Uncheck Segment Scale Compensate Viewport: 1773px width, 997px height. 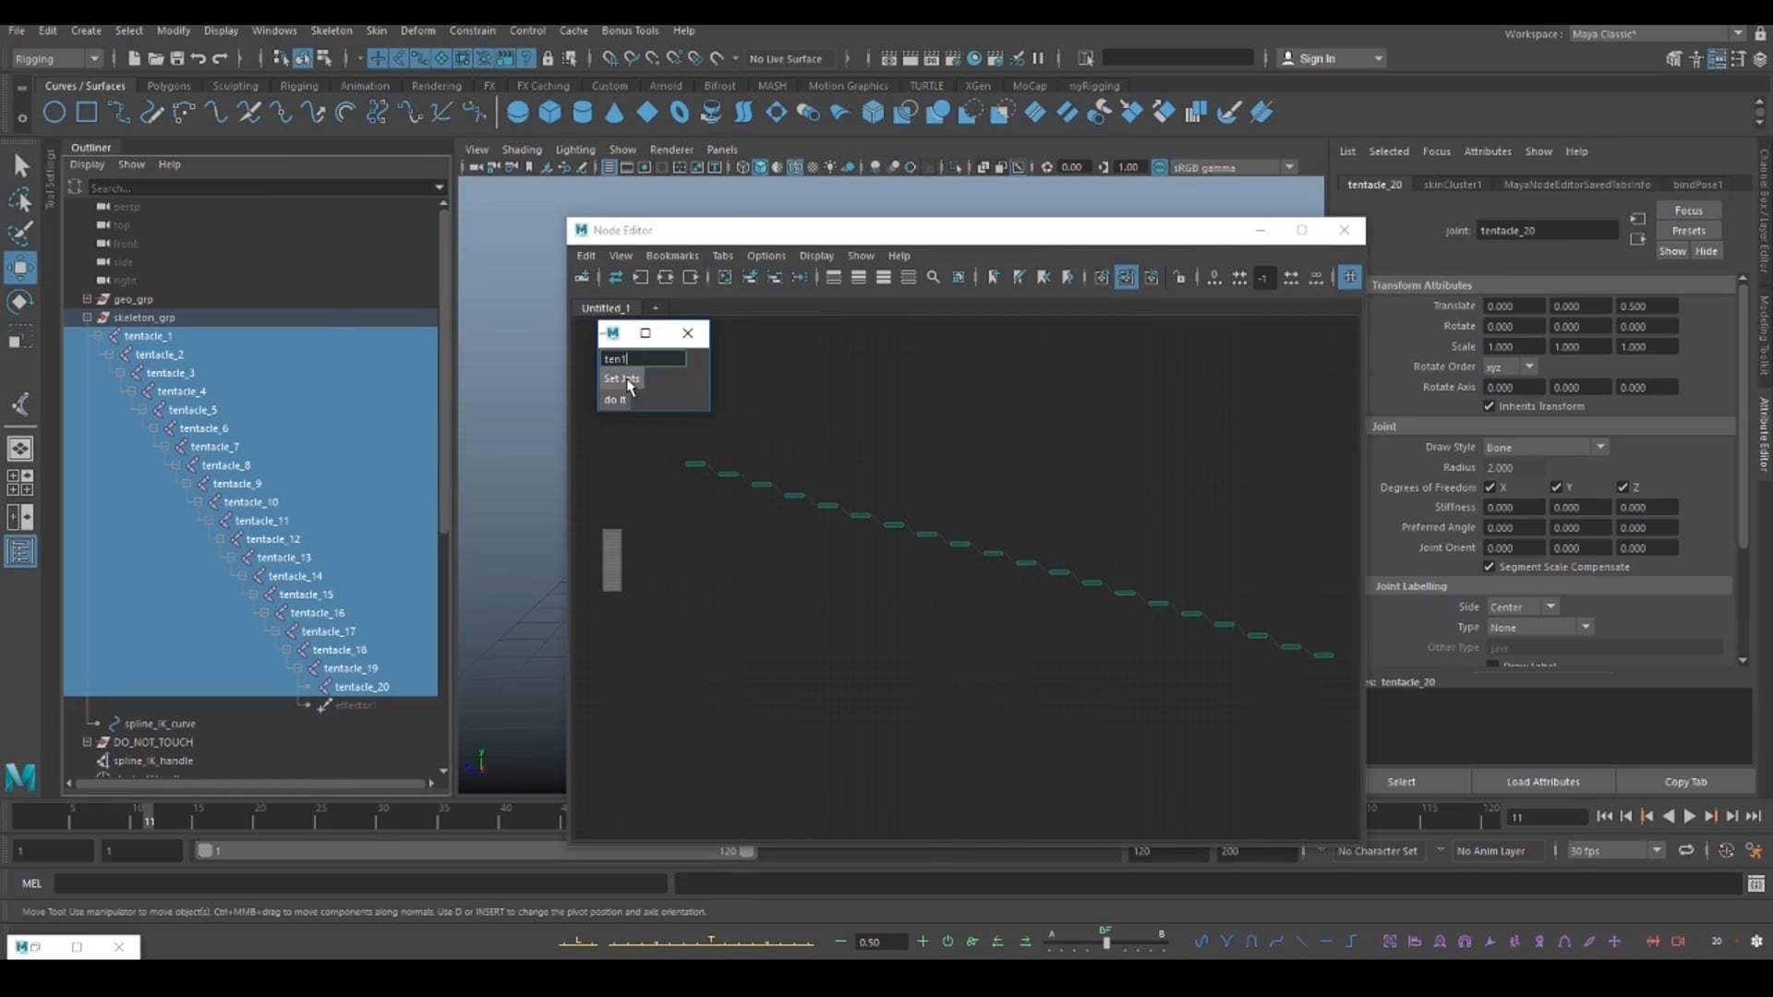point(1489,567)
